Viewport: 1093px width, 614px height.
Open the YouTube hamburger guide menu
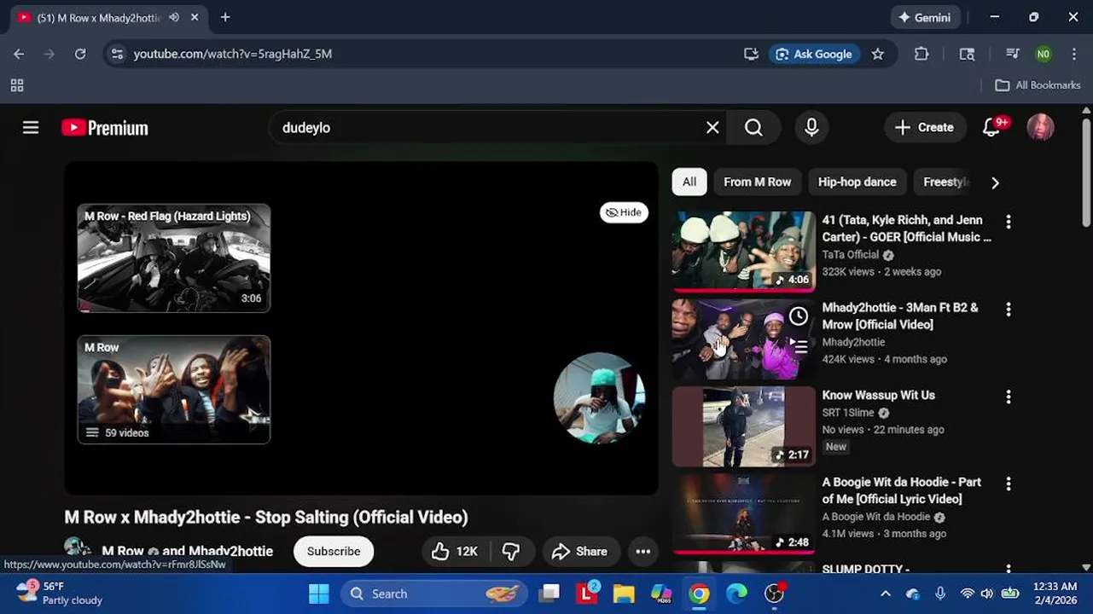click(x=31, y=128)
